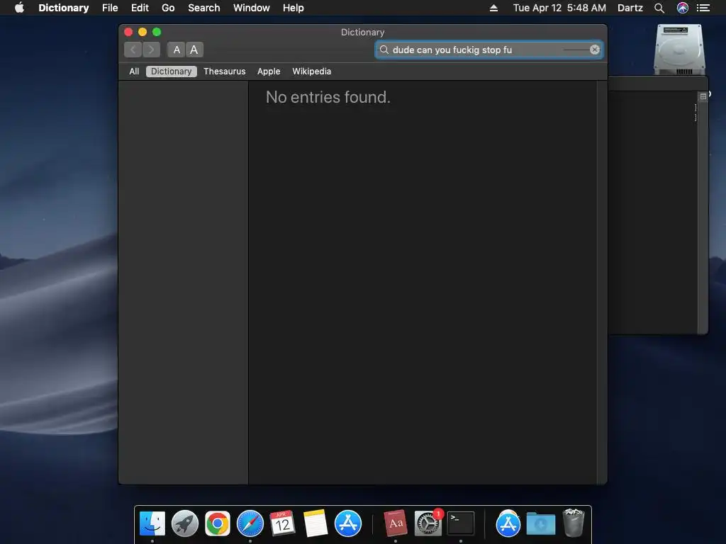Open the Help menu
The image size is (726, 544).
(x=294, y=8)
